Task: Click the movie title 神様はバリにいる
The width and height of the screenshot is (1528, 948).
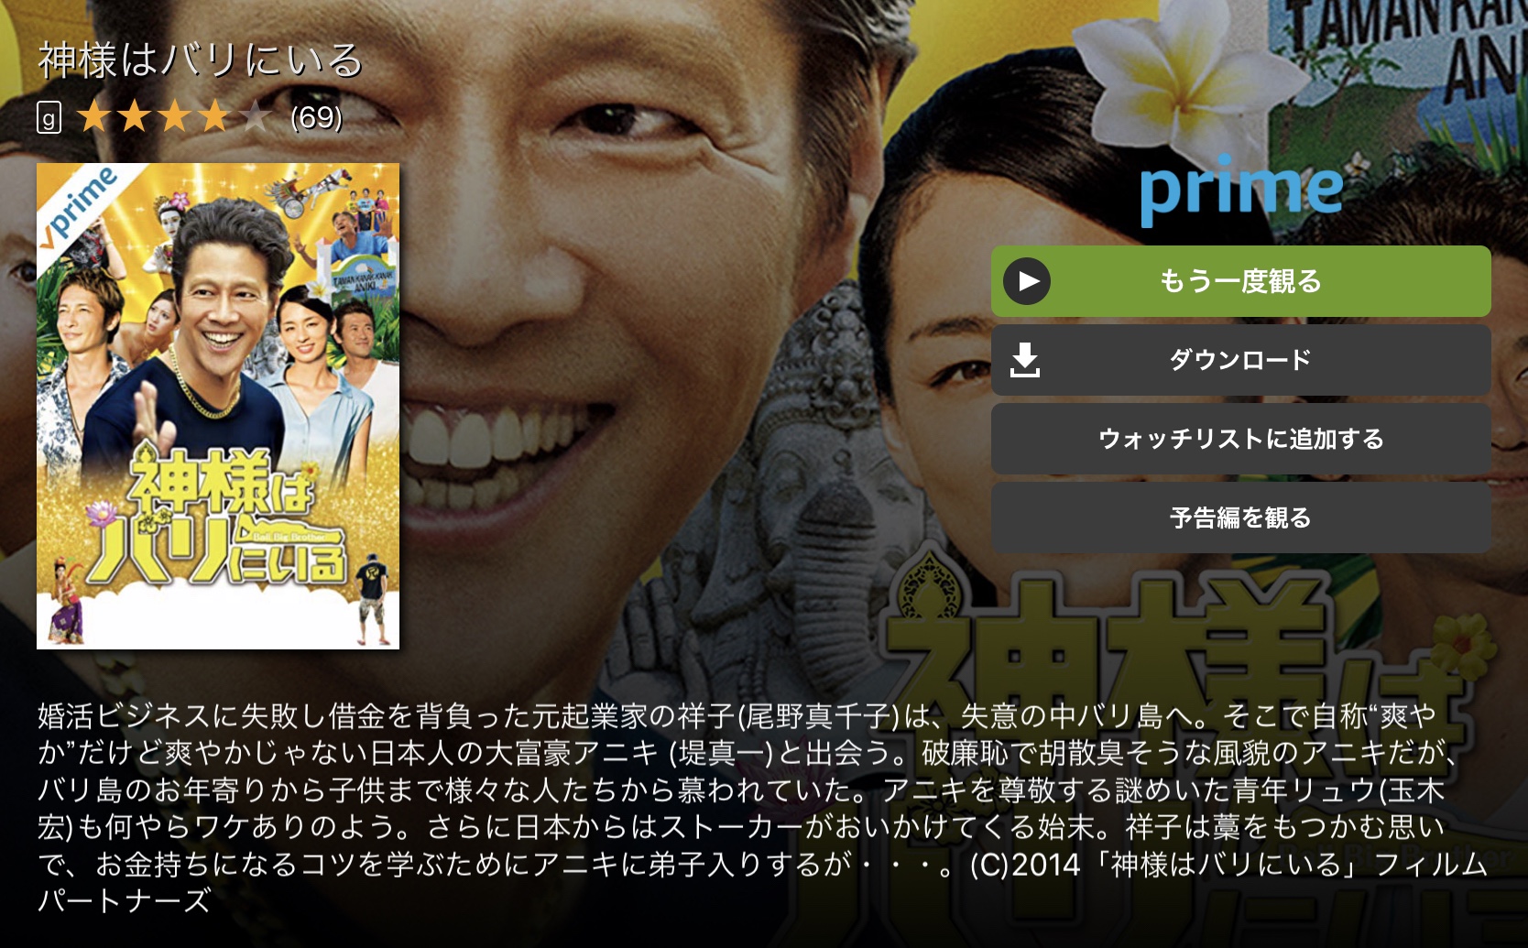Action: tap(200, 60)
